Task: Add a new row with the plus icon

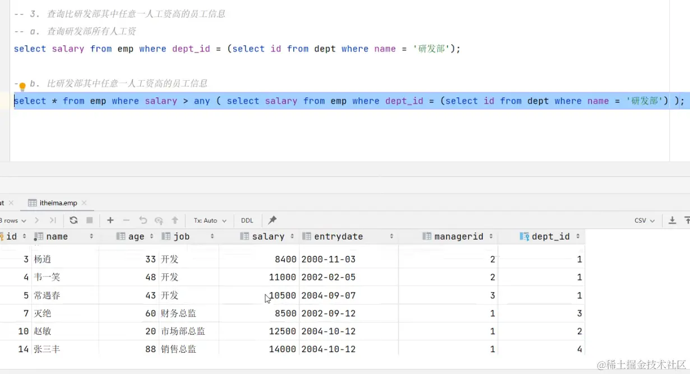Action: tap(110, 221)
